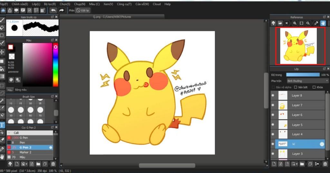Image resolution: width=330 pixels, height=173 pixels.
Task: Hide Layer 8 visibility dot
Action: point(273,95)
